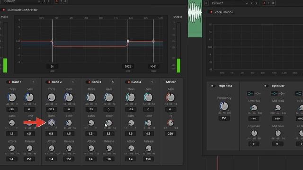303x170 pixels.
Task: Click the Low Freq knob in Equalizer
Action: (x=254, y=108)
